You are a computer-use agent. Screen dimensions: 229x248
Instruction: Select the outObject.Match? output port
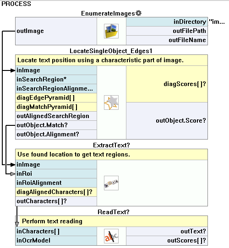[x=56, y=125]
